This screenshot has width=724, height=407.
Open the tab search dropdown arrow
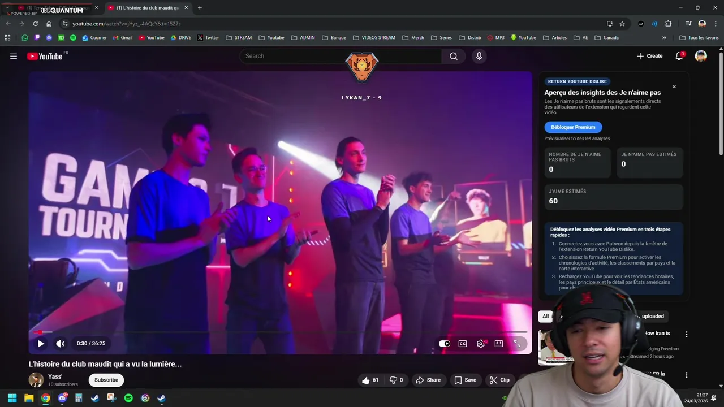point(7,7)
